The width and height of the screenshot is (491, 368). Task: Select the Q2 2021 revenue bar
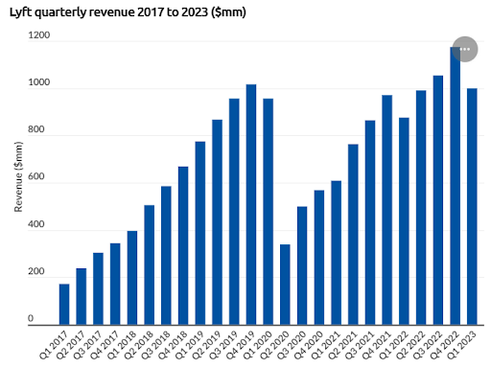(x=353, y=235)
